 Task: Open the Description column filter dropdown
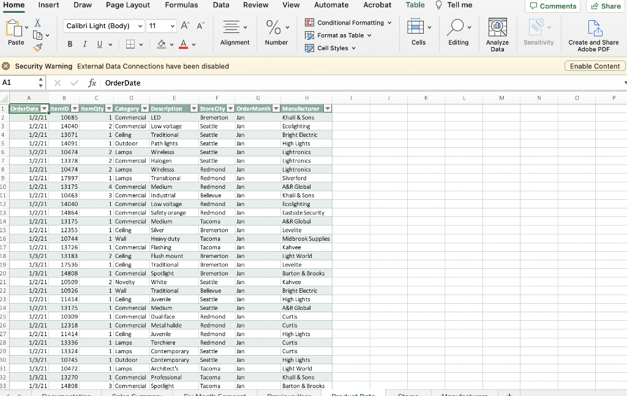tap(194, 109)
